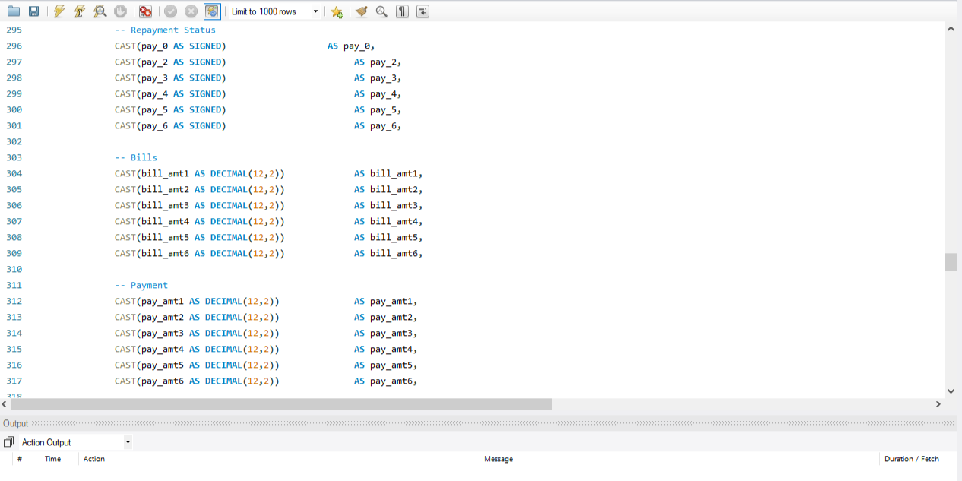Beautify the query with broom icon

coord(362,11)
